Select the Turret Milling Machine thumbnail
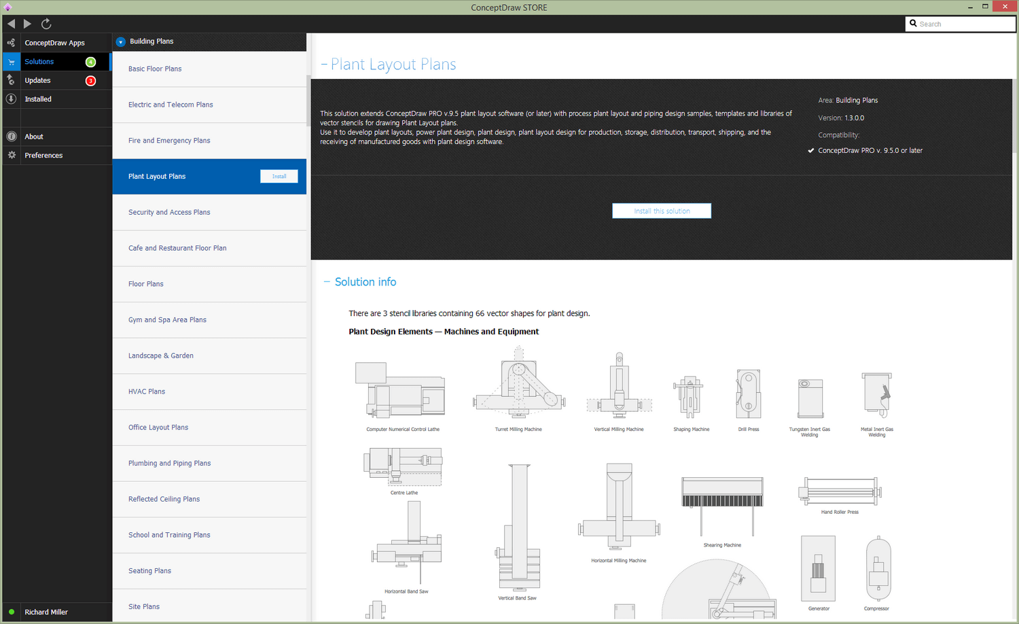 [518, 383]
